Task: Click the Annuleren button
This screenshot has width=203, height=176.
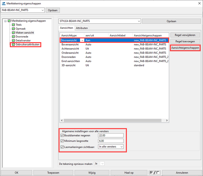Action: point(182,173)
